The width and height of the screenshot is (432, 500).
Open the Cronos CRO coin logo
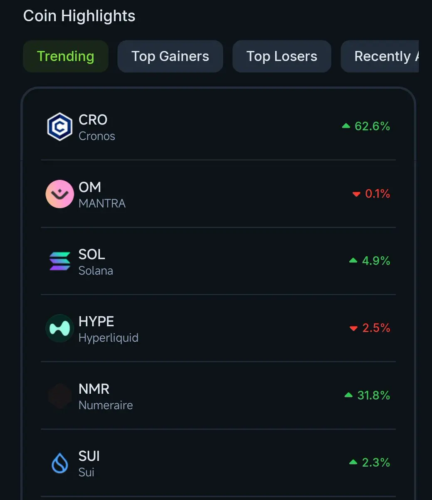coord(59,127)
